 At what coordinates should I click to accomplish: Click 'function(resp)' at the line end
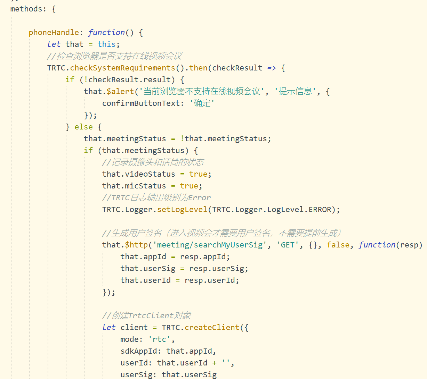click(390, 245)
